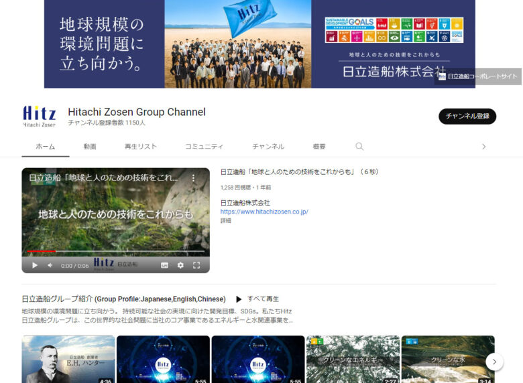Mute the featured video audio
The height and width of the screenshot is (383, 523).
point(50,265)
